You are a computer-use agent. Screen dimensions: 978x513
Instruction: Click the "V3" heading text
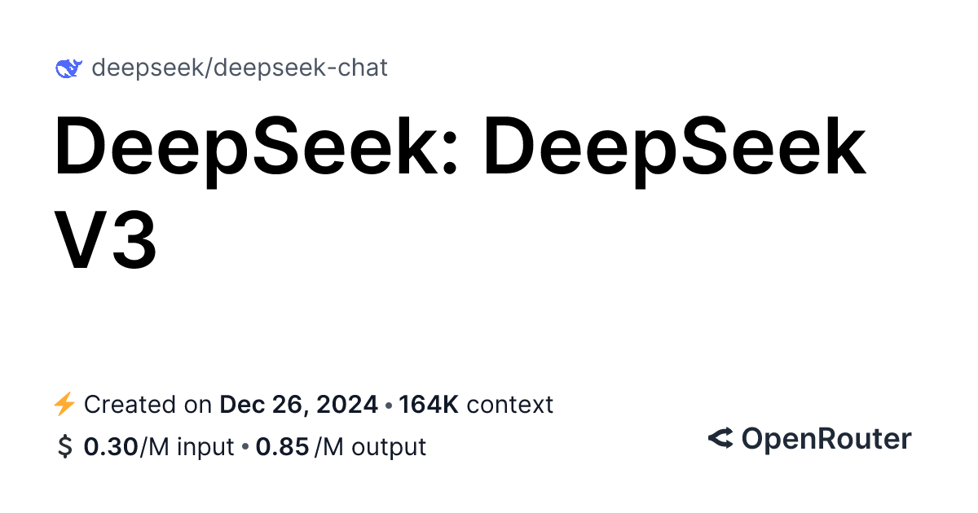click(106, 240)
